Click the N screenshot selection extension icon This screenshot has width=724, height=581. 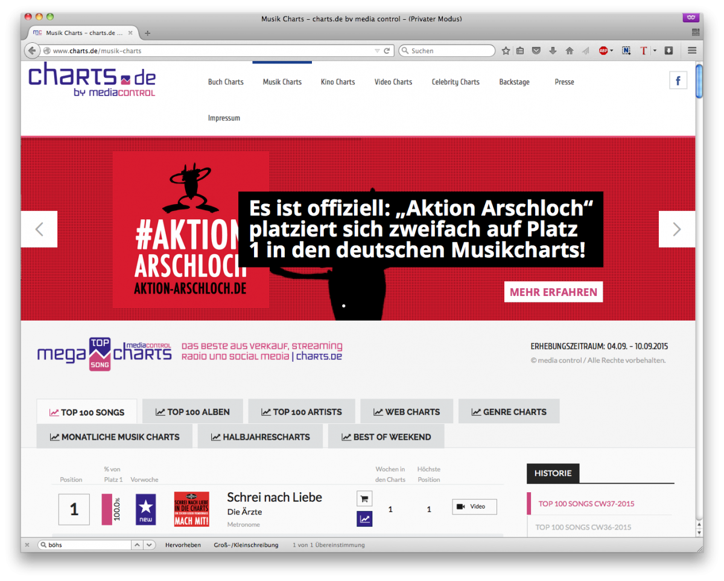pyautogui.click(x=626, y=51)
